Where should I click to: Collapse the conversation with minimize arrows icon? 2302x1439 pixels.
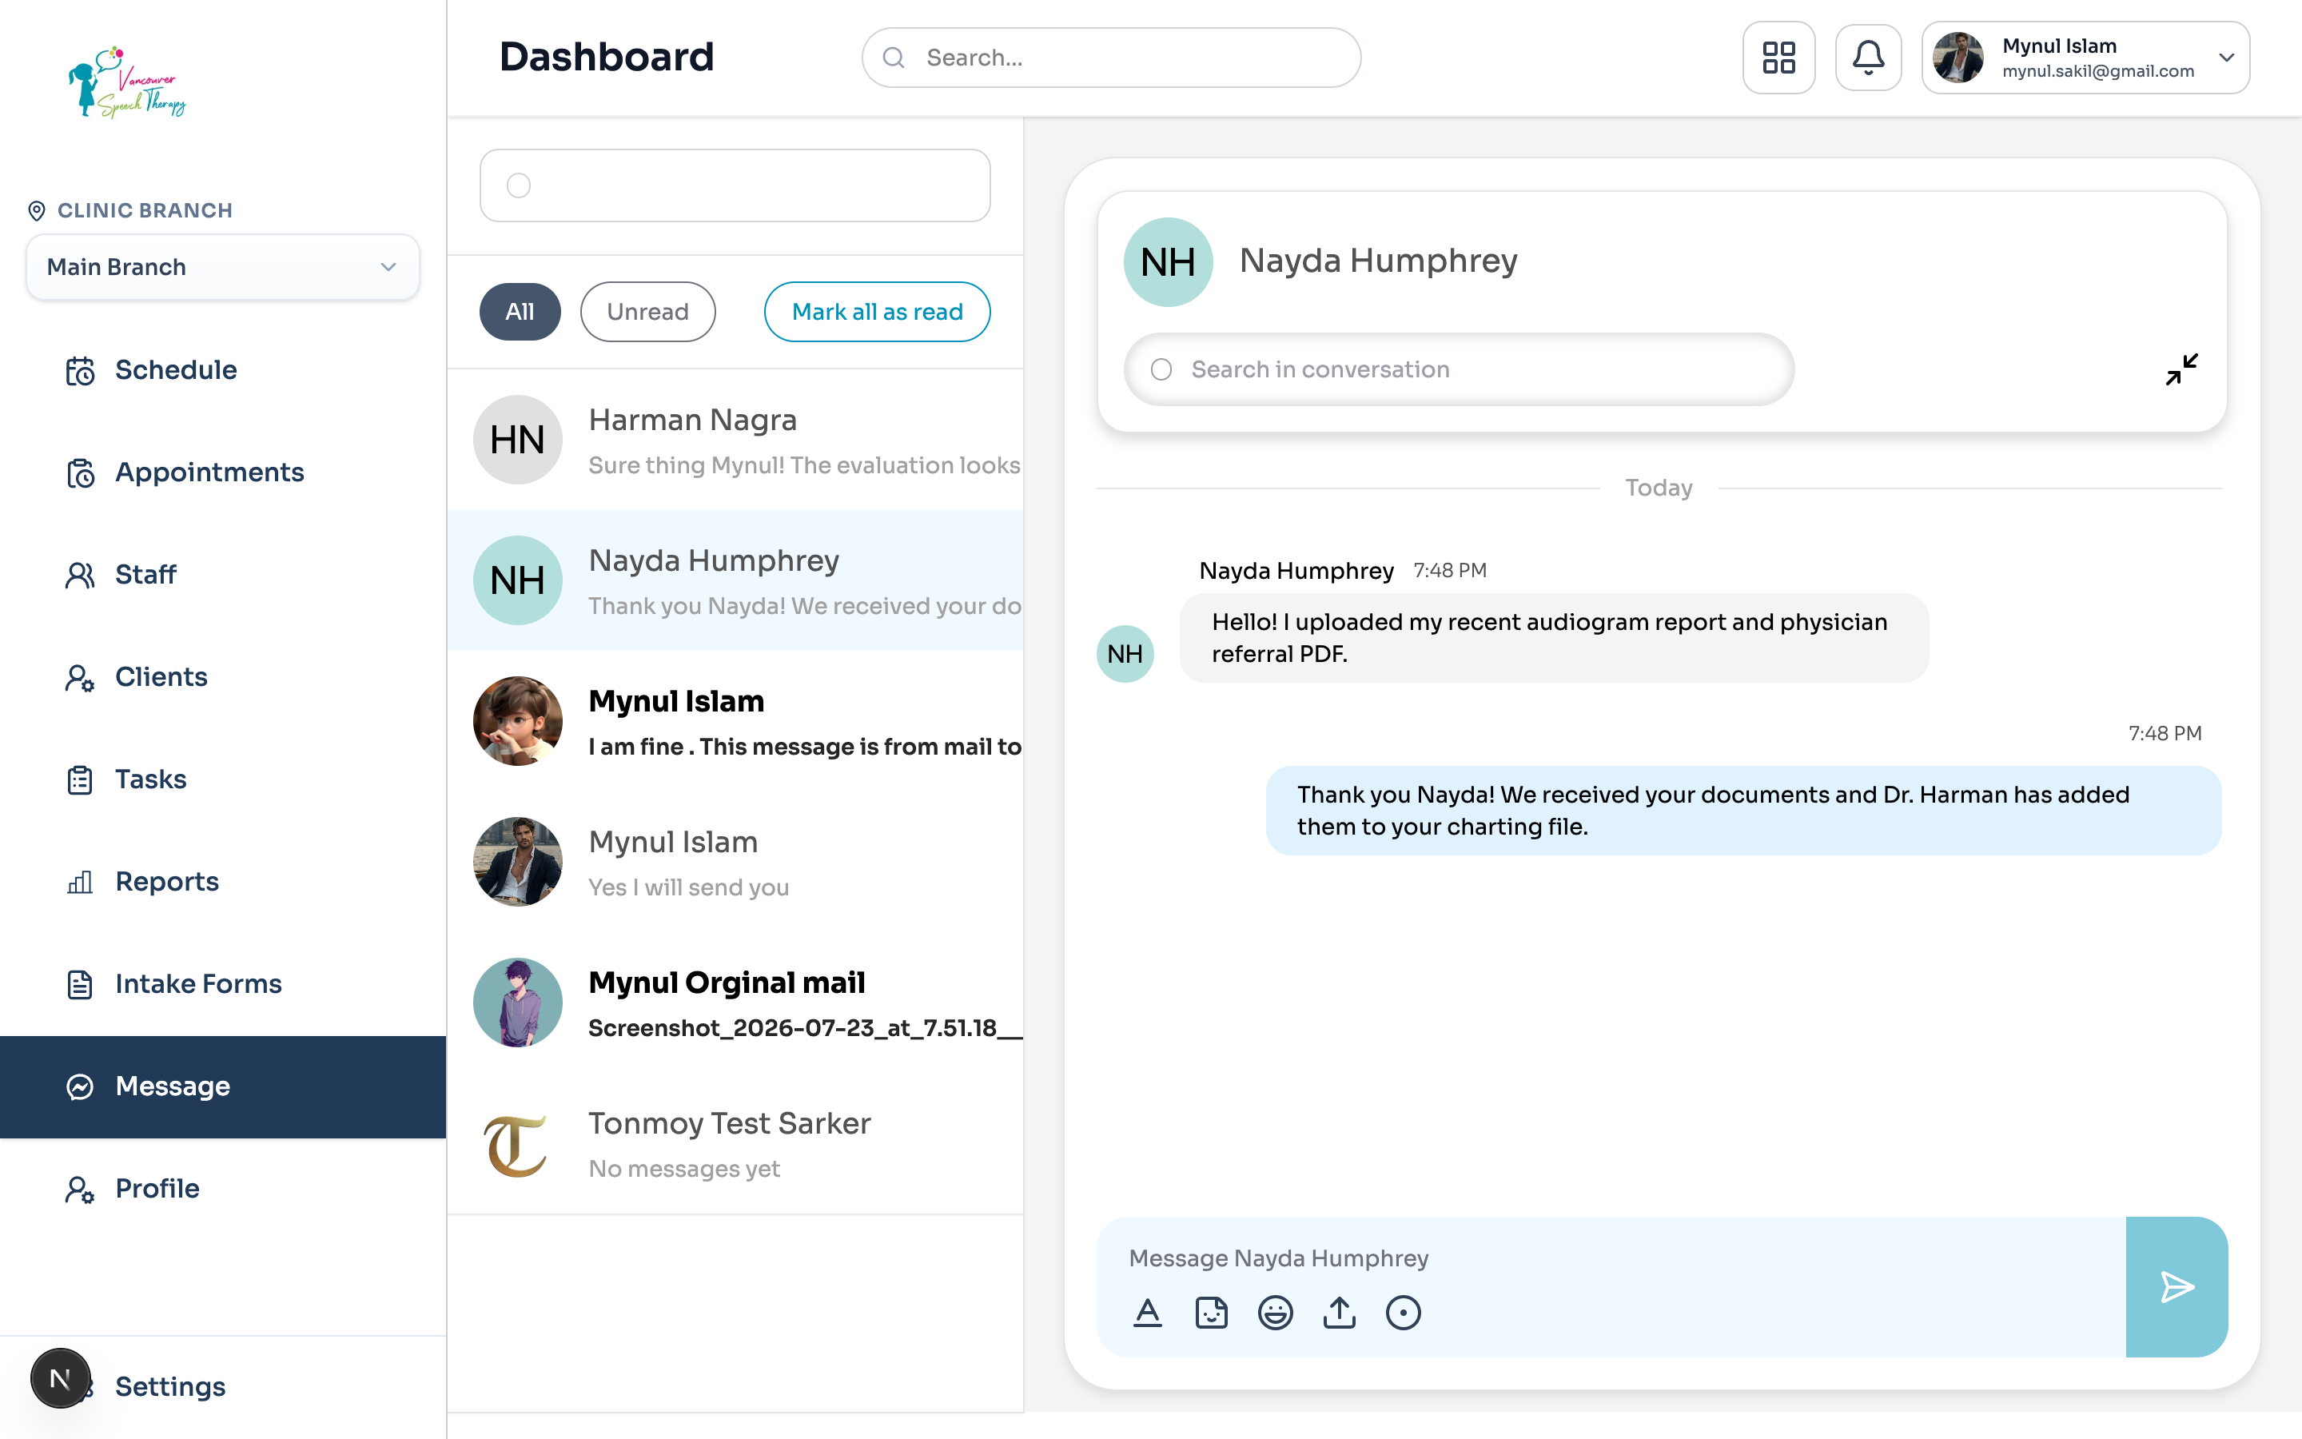[x=2181, y=369]
